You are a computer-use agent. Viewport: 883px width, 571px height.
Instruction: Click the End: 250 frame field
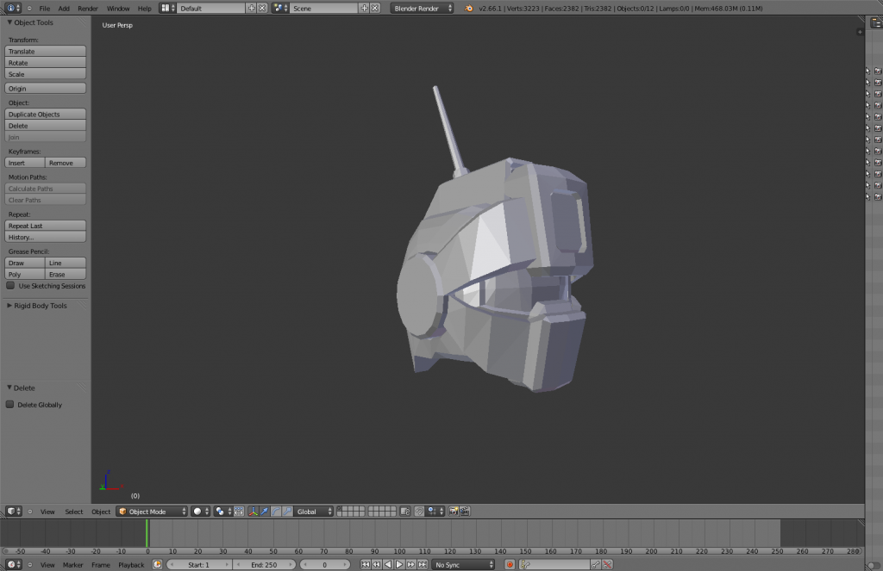click(264, 565)
